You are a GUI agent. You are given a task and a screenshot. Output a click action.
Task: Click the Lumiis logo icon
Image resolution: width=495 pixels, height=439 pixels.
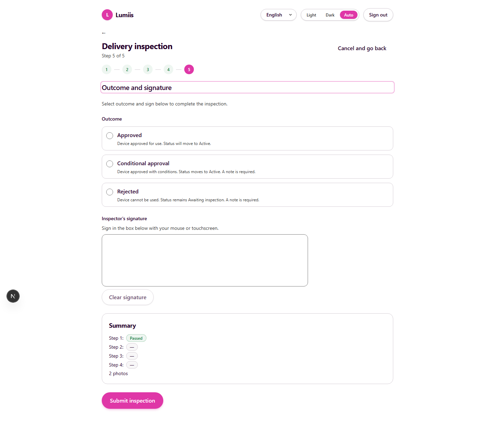(107, 15)
